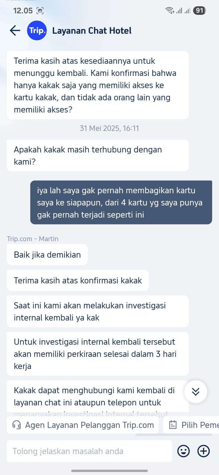Tap clipboard icon on Pilih chip
Viewport: 219px width, 475px height.
click(x=173, y=425)
